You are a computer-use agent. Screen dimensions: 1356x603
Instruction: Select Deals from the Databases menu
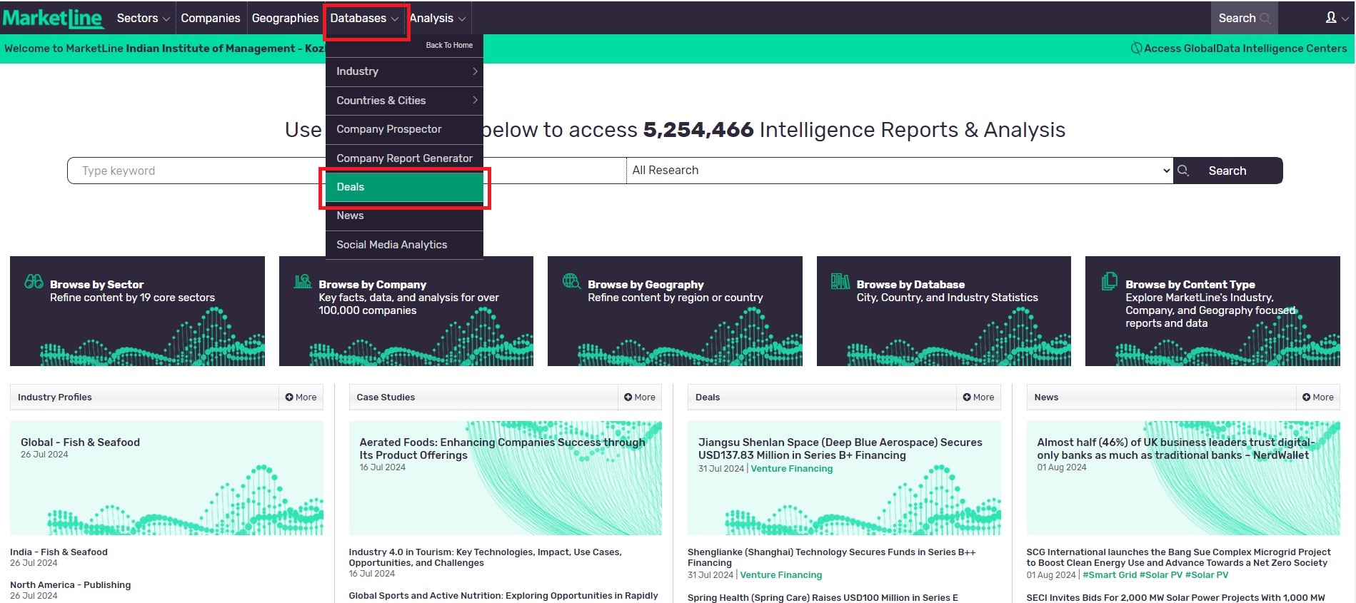pyautogui.click(x=404, y=187)
